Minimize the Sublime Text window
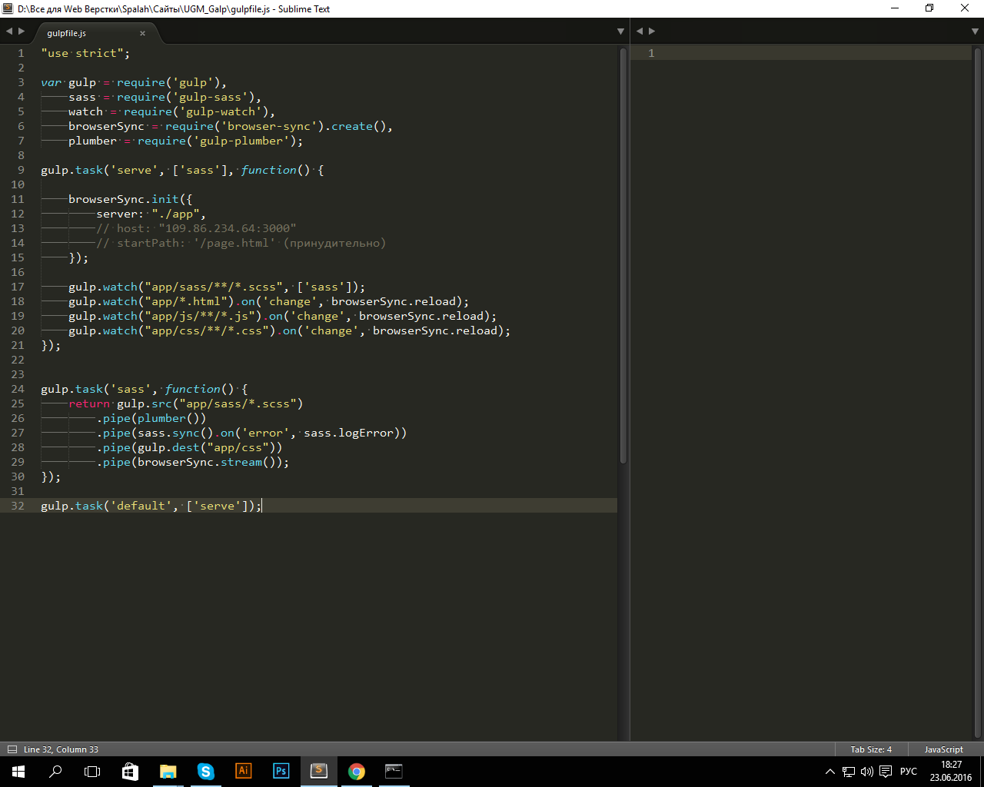Viewport: 984px width, 787px height. (x=895, y=8)
